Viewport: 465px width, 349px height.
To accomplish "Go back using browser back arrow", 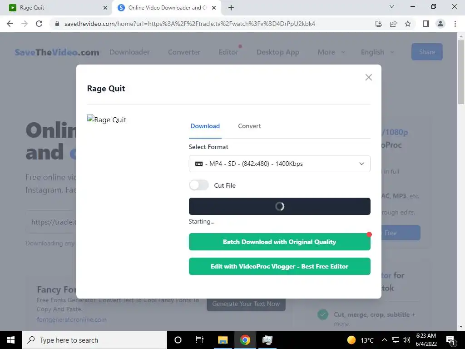I will click(x=10, y=24).
